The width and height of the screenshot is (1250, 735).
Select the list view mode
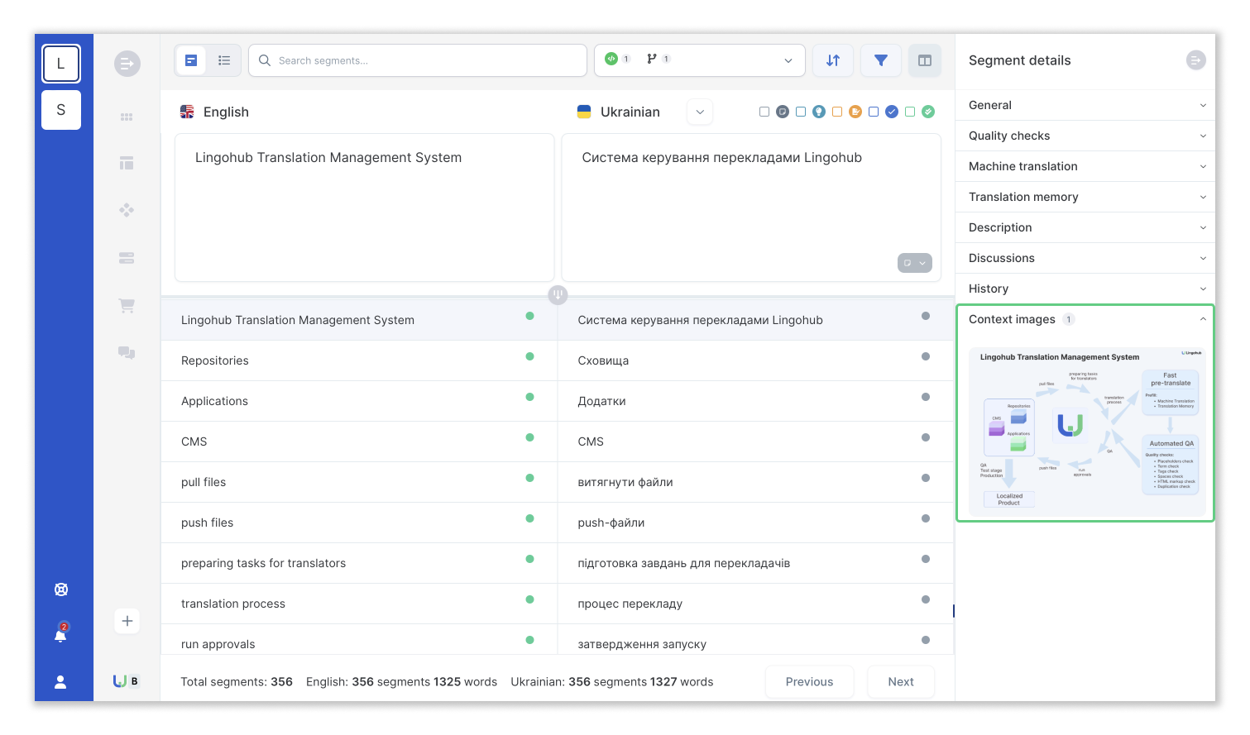point(224,60)
